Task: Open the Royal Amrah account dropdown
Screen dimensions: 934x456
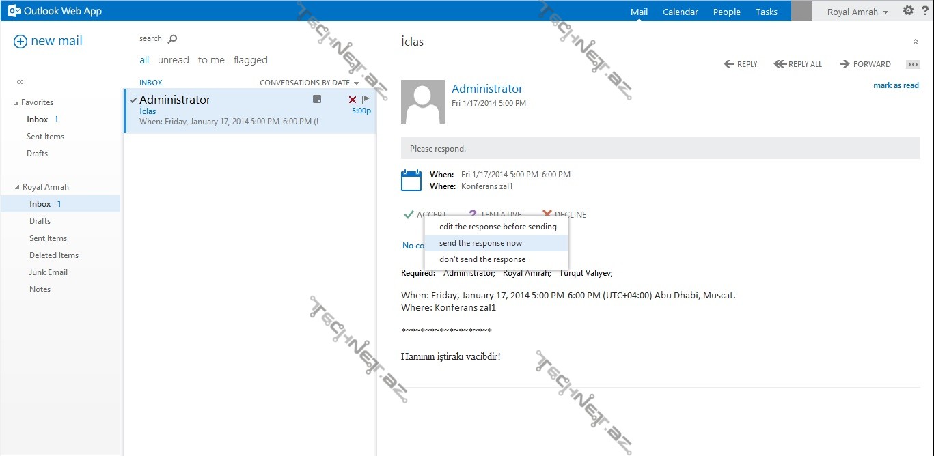Action: [x=857, y=12]
